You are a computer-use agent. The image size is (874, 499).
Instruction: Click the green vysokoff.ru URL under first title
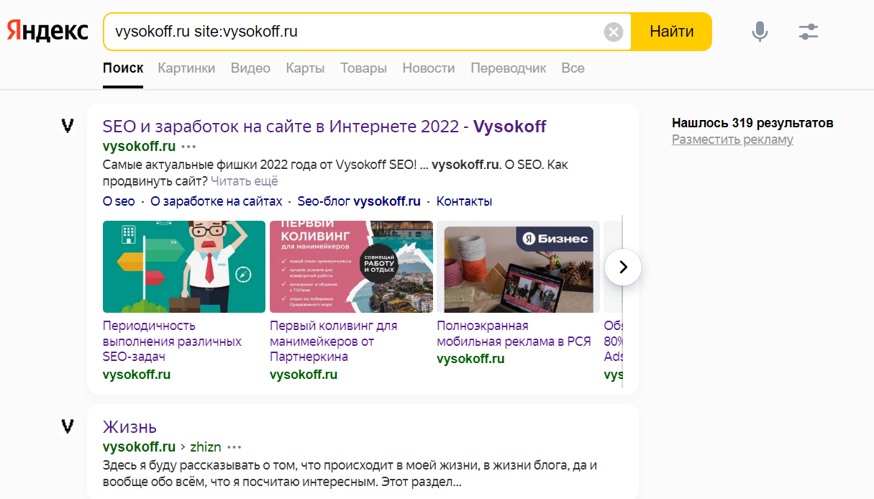[x=139, y=147]
